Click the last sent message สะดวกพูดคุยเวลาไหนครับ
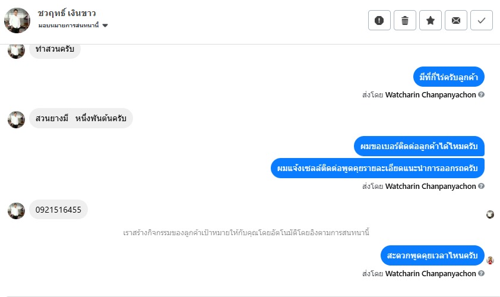This screenshot has width=500, height=297. pyautogui.click(x=432, y=255)
